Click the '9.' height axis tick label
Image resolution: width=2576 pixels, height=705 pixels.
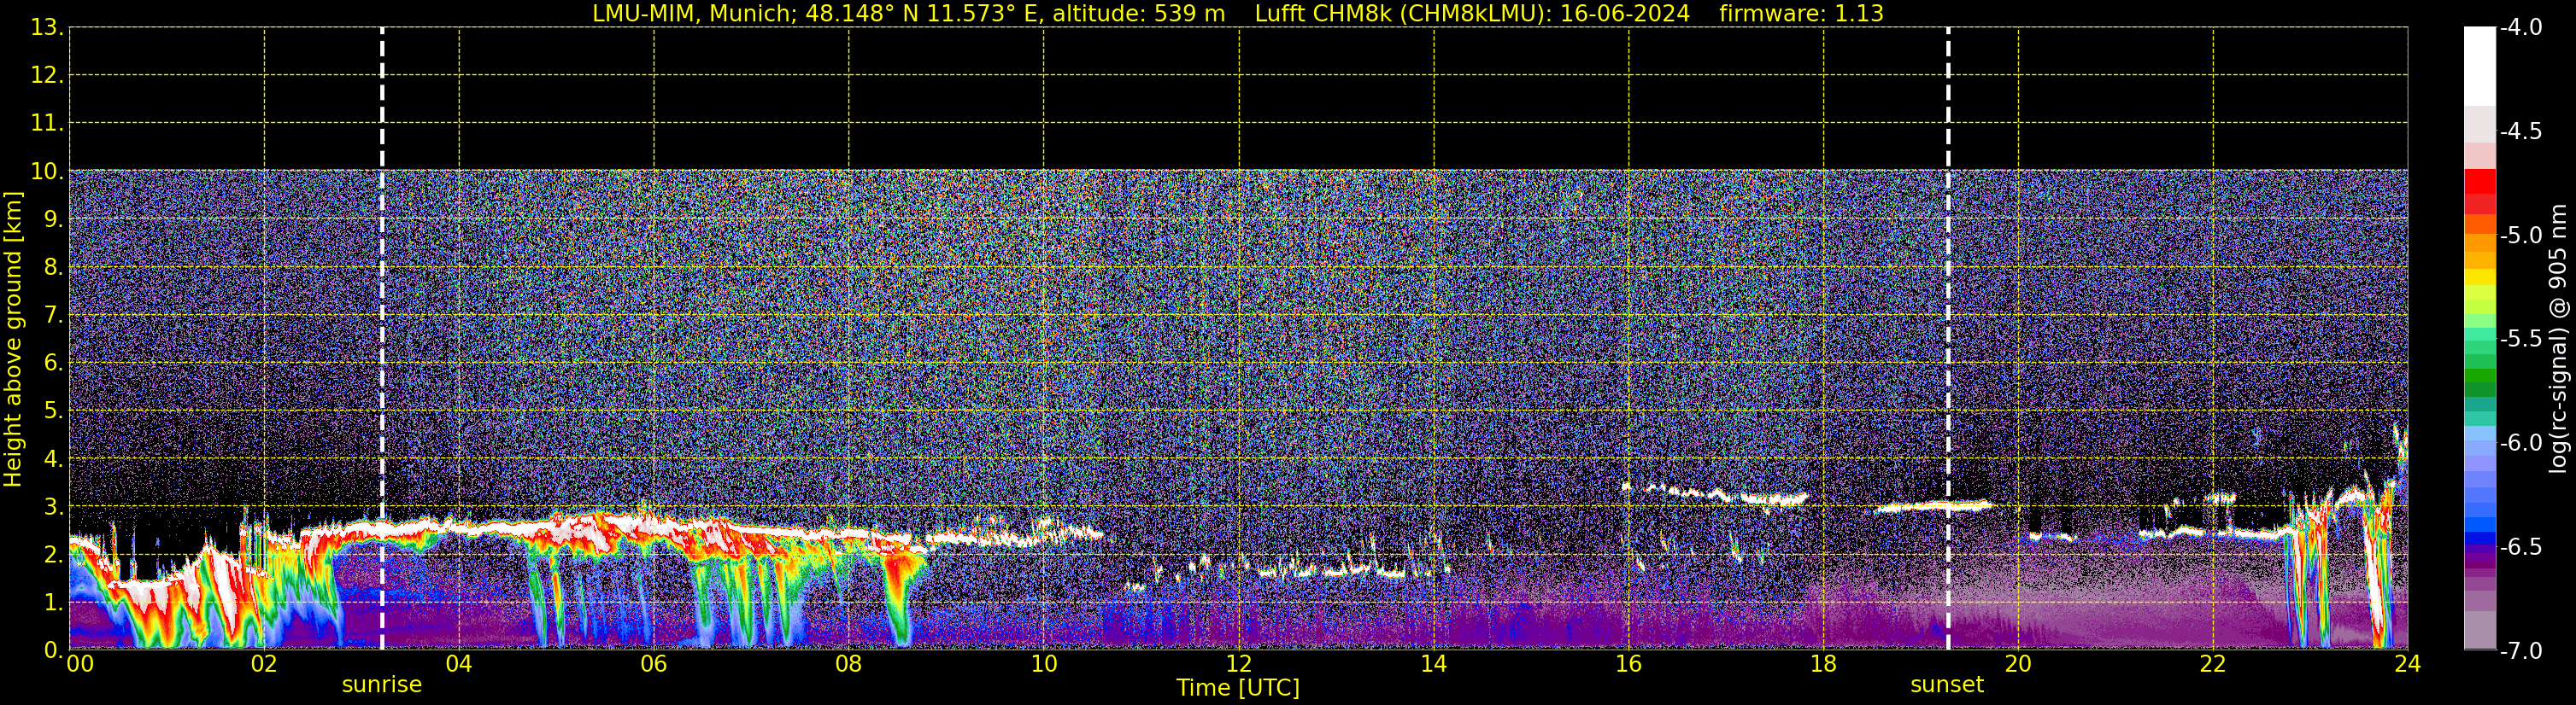click(x=53, y=219)
